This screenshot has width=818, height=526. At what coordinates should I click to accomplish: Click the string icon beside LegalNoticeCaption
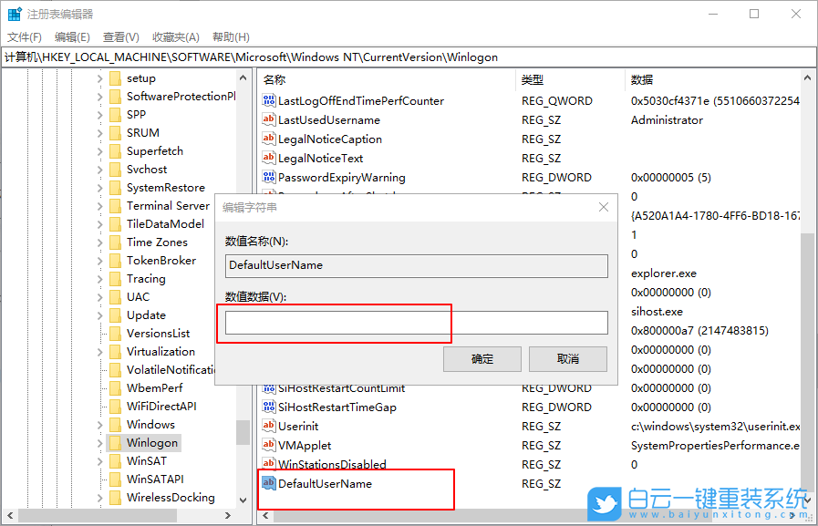(269, 139)
